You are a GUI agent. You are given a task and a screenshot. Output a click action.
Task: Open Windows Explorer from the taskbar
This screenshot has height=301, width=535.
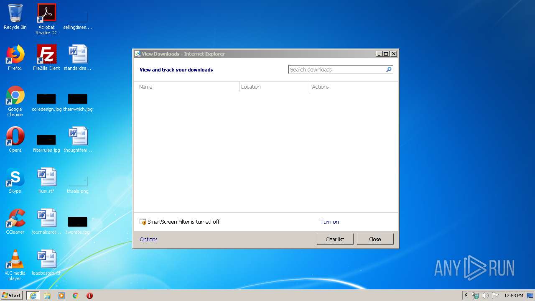pyautogui.click(x=47, y=296)
